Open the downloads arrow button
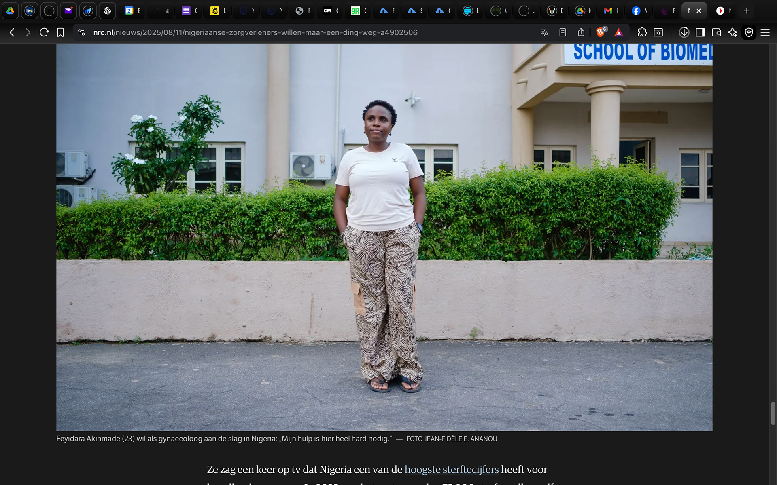Viewport: 777px width, 485px height. pyautogui.click(x=684, y=32)
